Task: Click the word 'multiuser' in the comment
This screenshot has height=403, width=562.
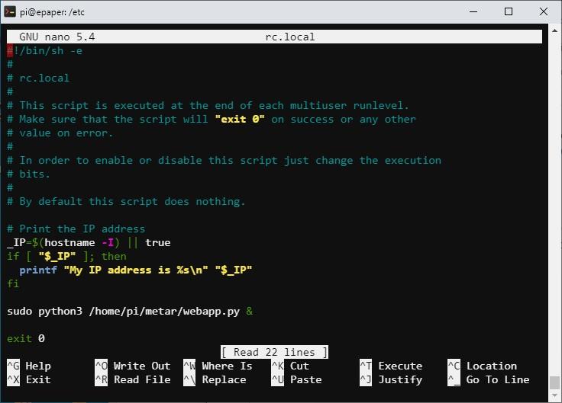Action: coord(318,105)
